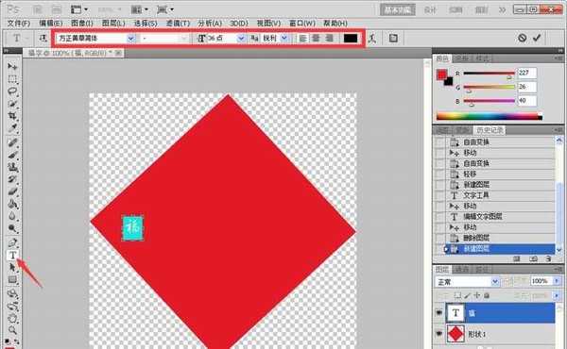This screenshot has height=349, width=567.
Task: Open the Create Warped Text option
Action: click(x=372, y=39)
